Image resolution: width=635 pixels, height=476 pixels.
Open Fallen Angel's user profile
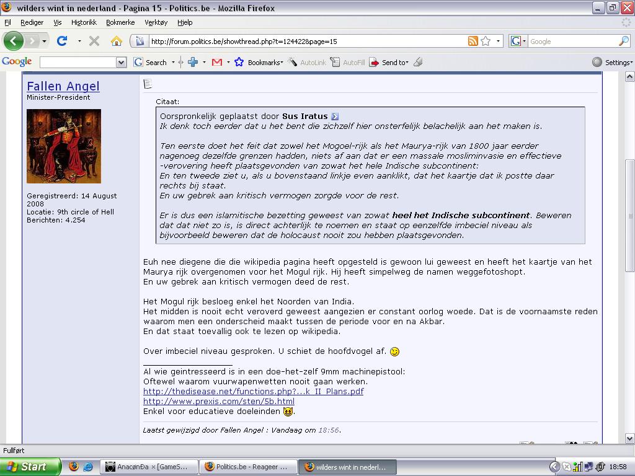point(63,86)
